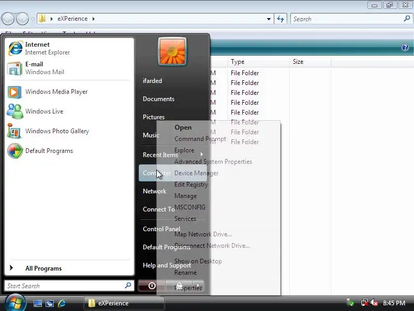Expand shutdown options arrow
This screenshot has width=414, height=311.
click(x=198, y=286)
